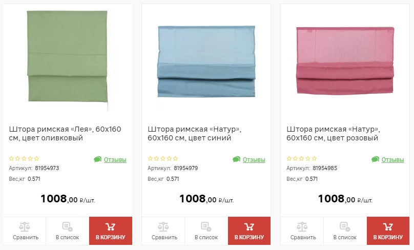Open the pink curtain product image
Image resolution: width=414 pixels, height=250 pixels.
point(345,60)
